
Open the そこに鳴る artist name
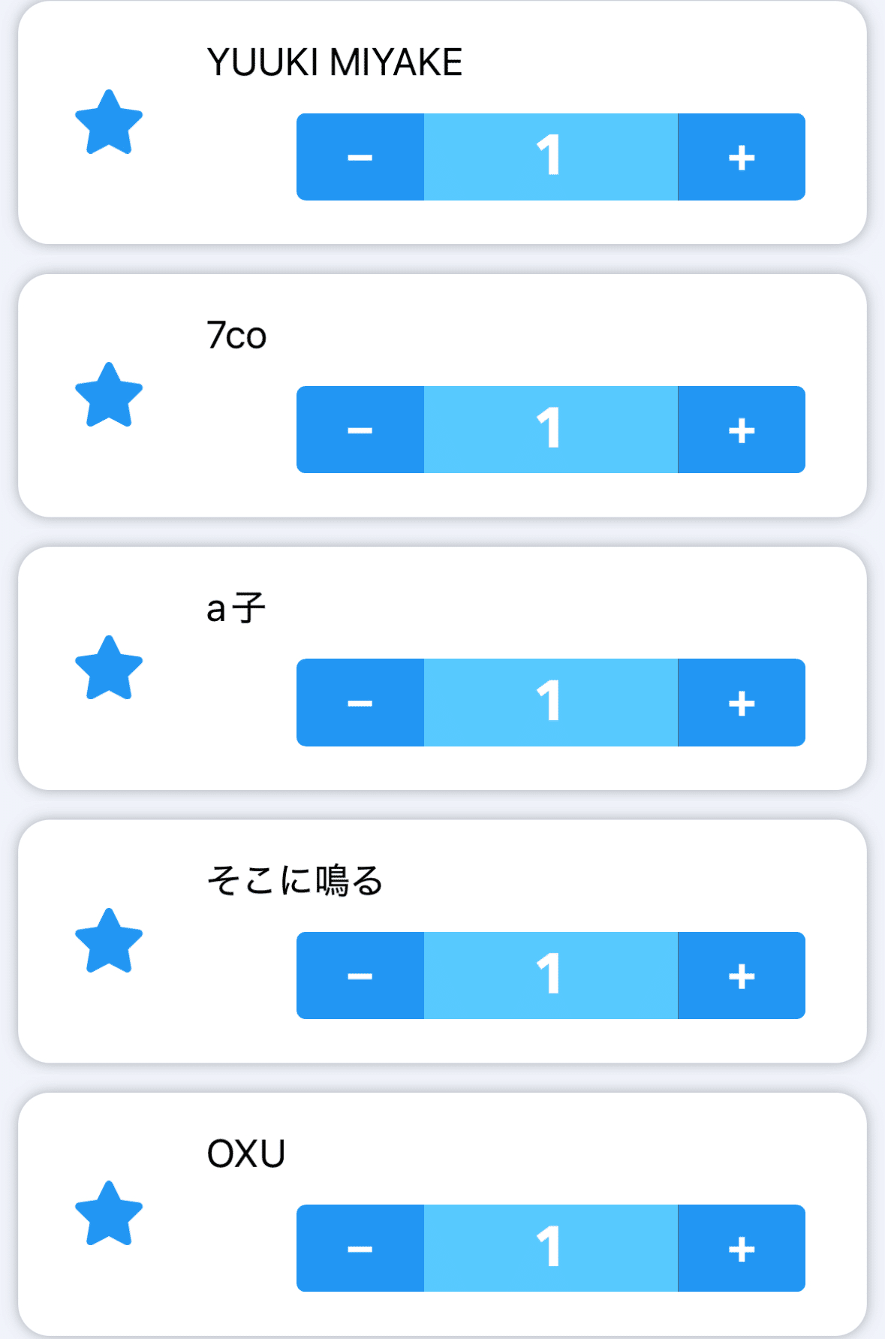pyautogui.click(x=294, y=881)
